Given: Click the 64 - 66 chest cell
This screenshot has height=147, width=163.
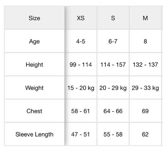Looking at the screenshot, I should pos(113,111).
